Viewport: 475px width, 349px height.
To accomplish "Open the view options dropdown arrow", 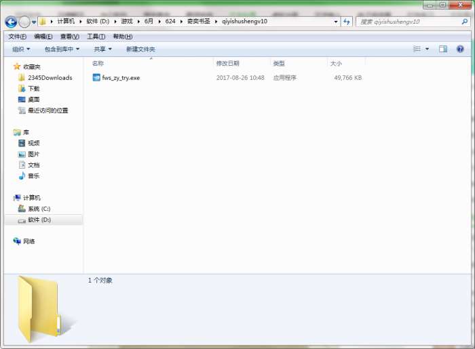I will click(427, 49).
